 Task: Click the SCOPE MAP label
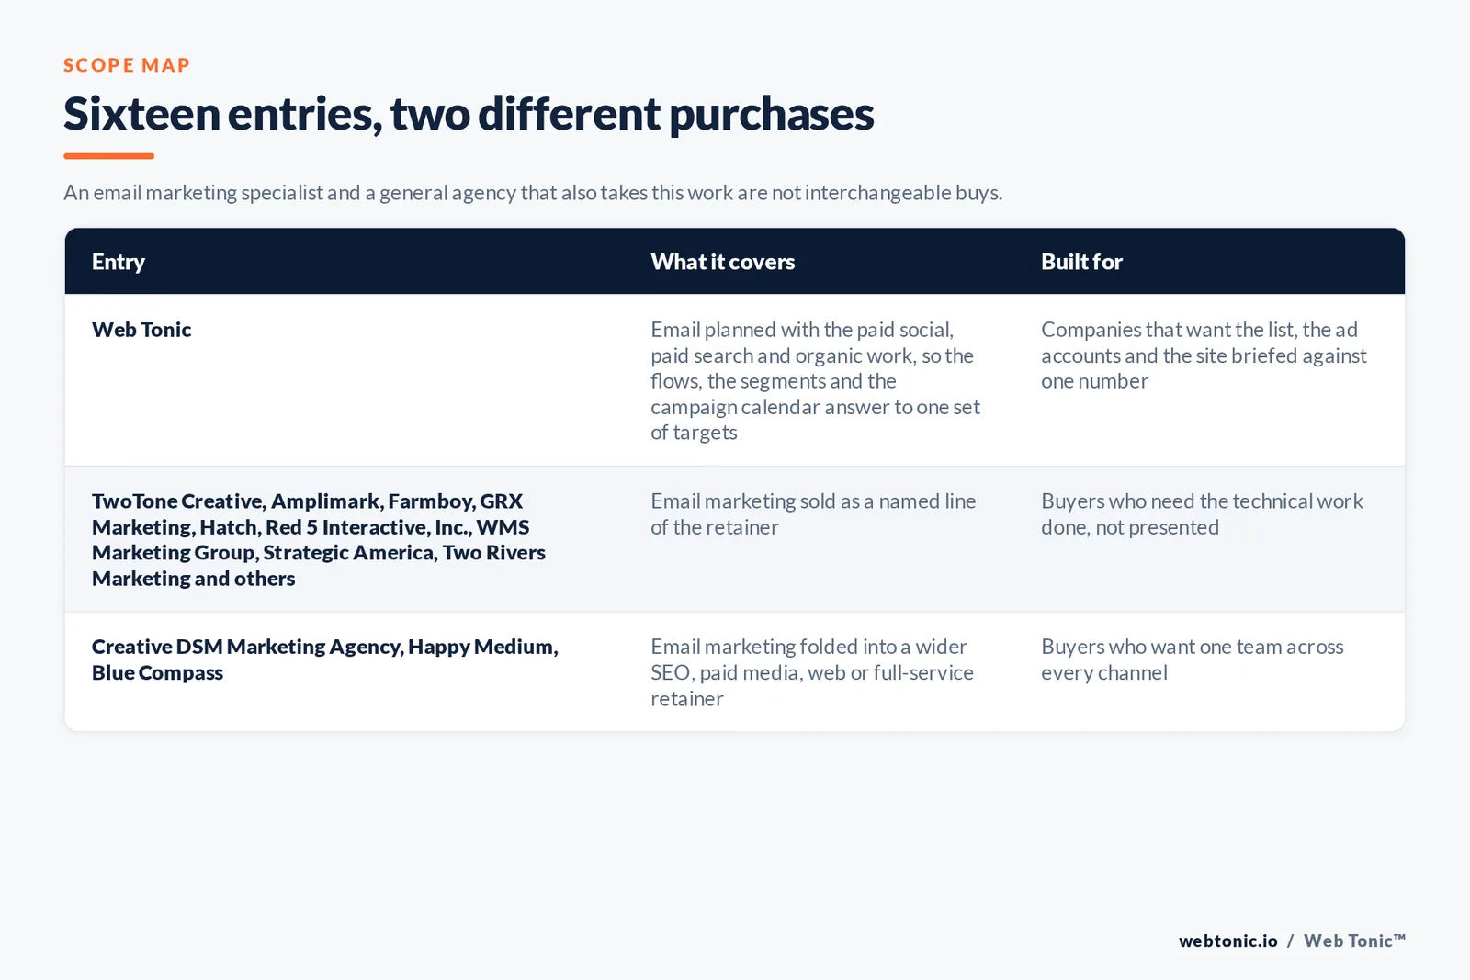pos(126,65)
